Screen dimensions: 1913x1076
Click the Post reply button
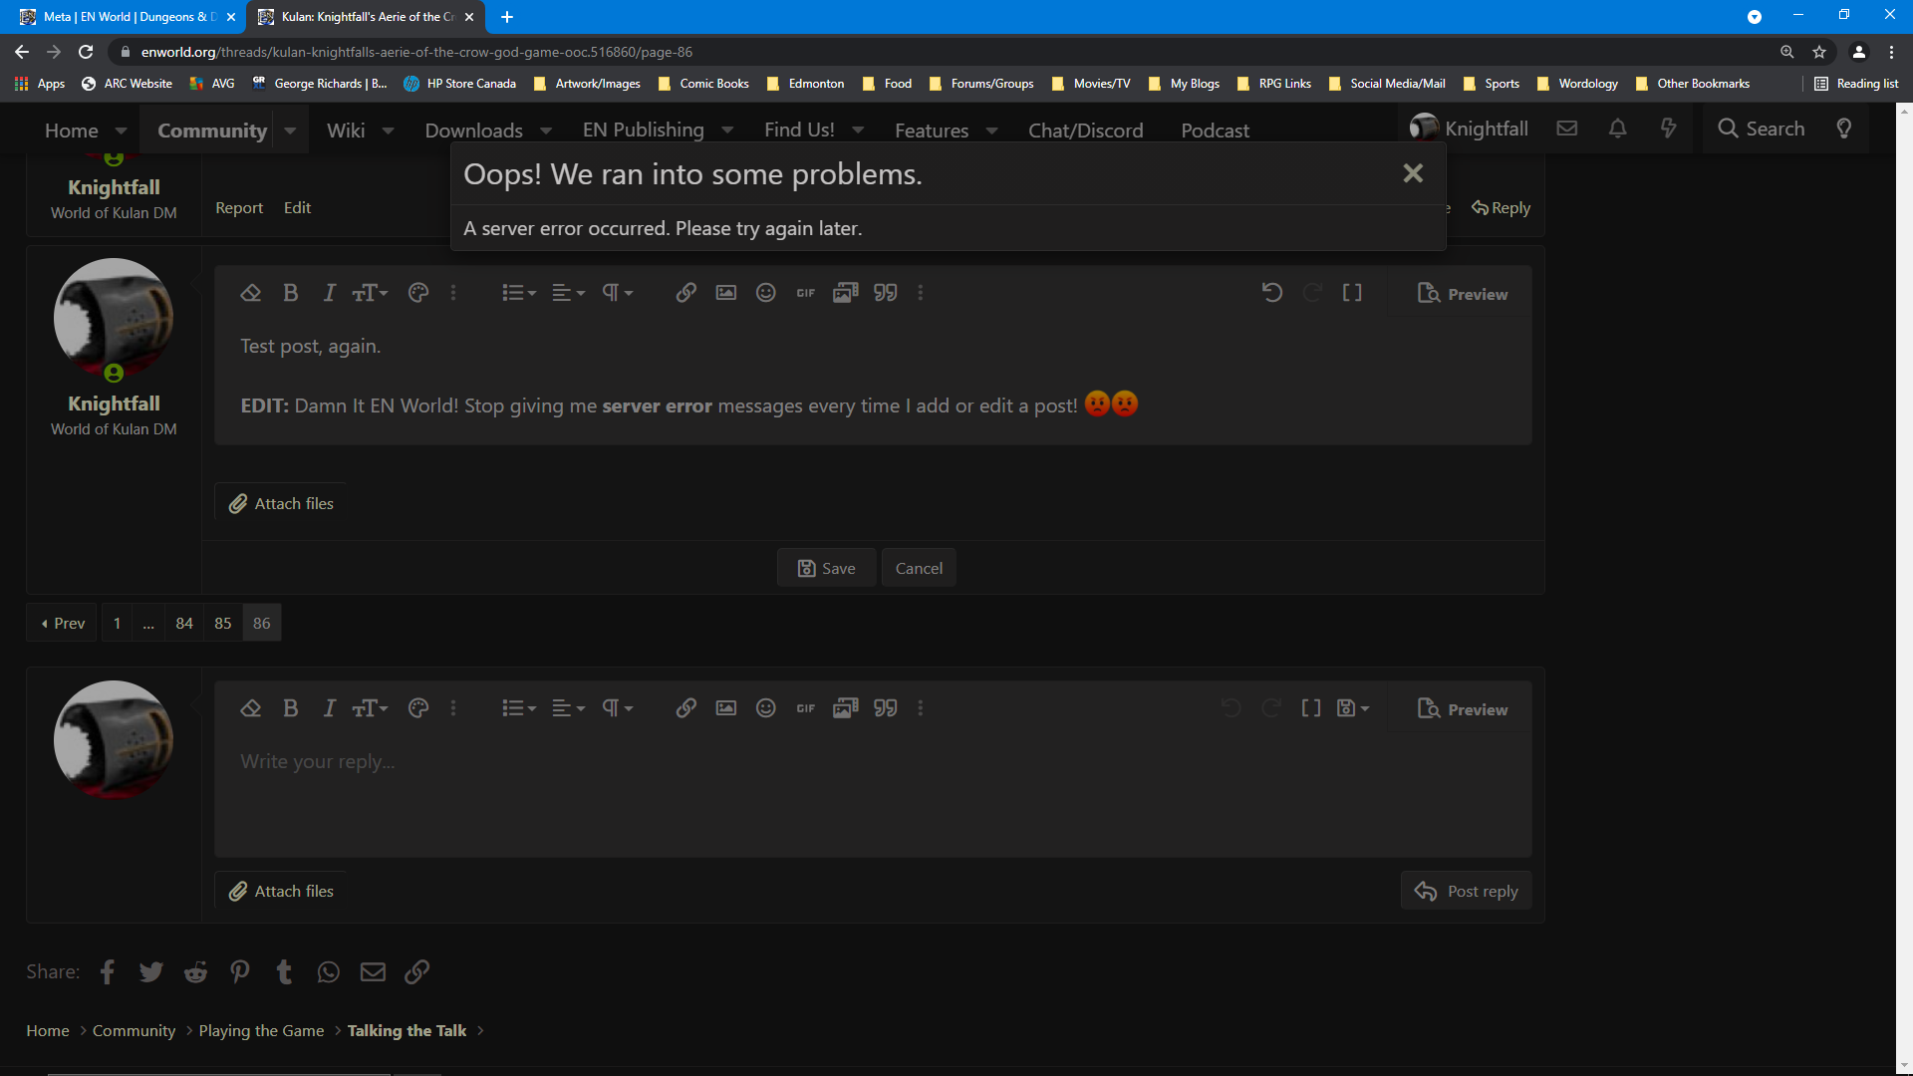tap(1467, 891)
